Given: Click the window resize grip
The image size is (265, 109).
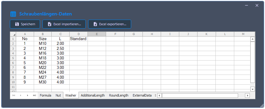Looking at the screenshot, I should [x=262, y=106].
